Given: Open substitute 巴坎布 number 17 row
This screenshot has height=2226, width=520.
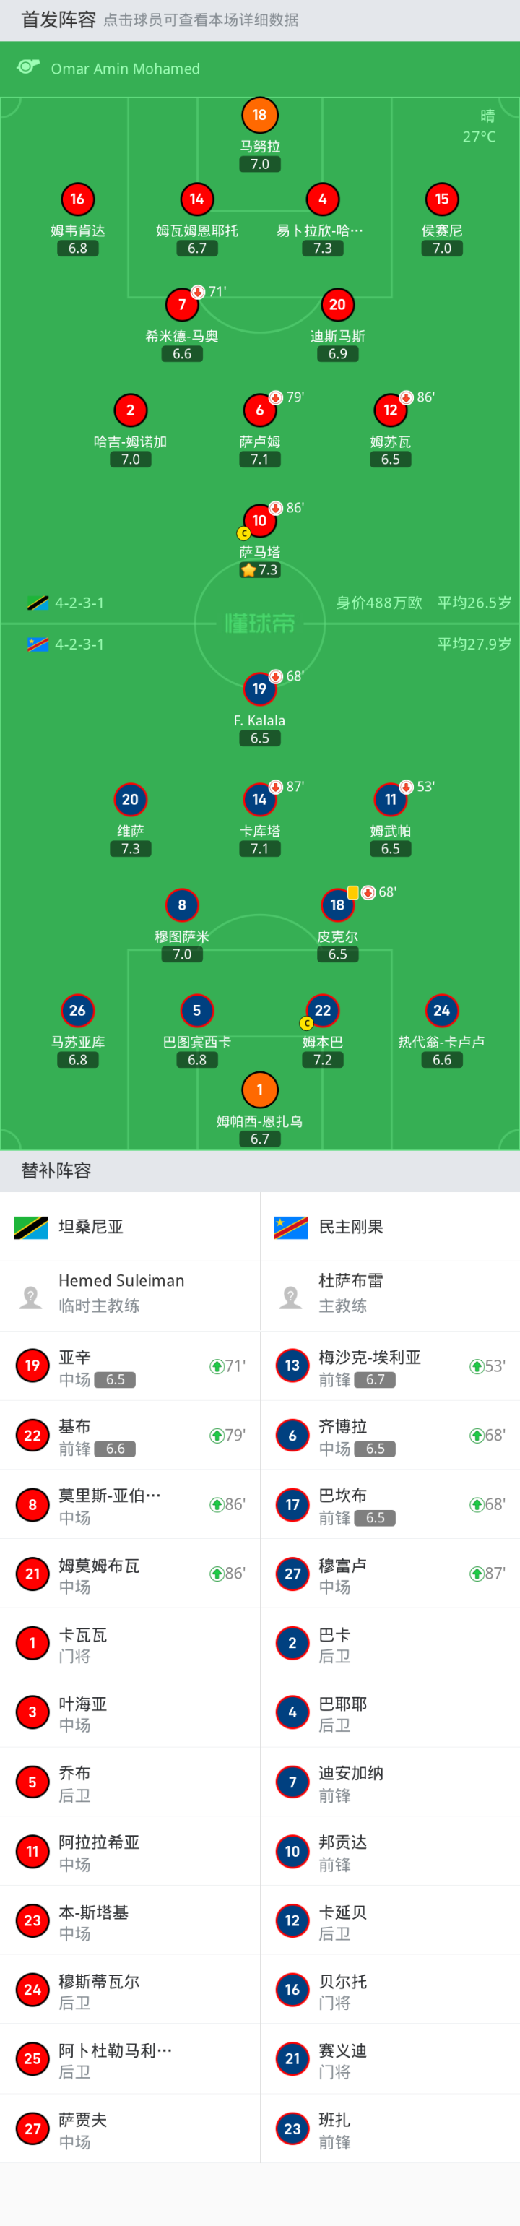Looking at the screenshot, I should coord(389,1504).
